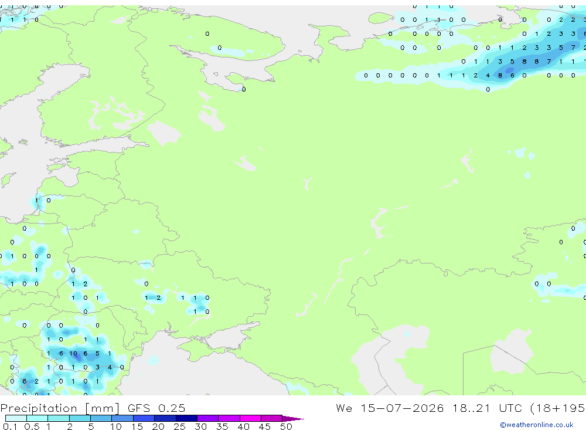Viewport: 586px width, 430px height.
Task: Pick the legend swatch between 45 and 50
Action: click(272, 418)
